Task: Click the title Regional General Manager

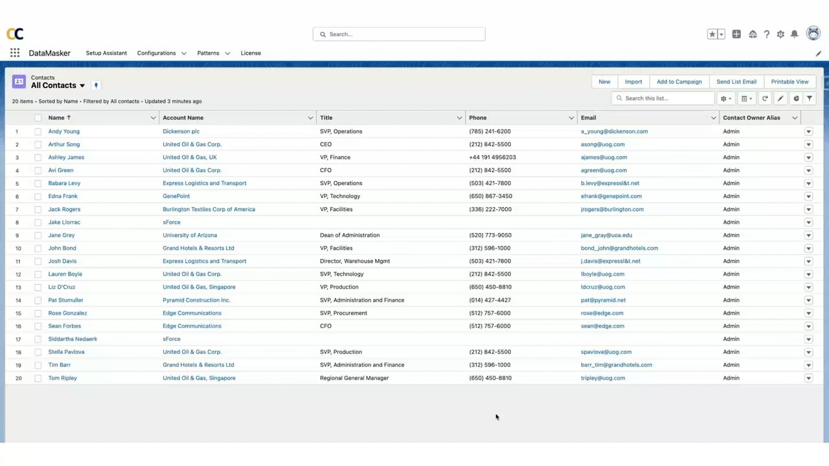Action: click(x=354, y=378)
